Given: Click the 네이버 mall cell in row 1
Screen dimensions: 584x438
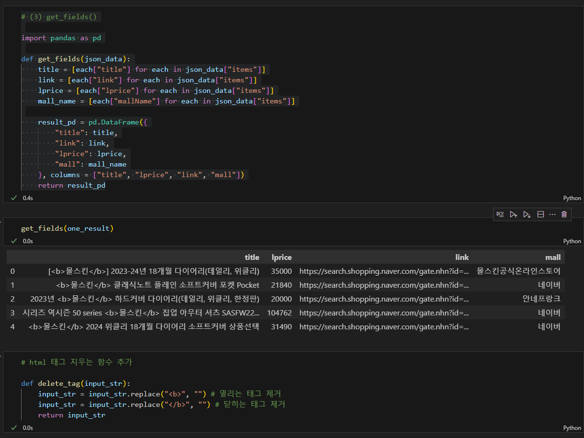Looking at the screenshot, I should point(549,285).
